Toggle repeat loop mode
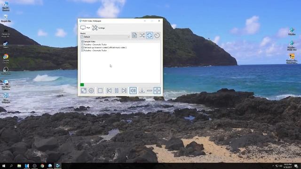301x169 pixels. pyautogui.click(x=150, y=35)
